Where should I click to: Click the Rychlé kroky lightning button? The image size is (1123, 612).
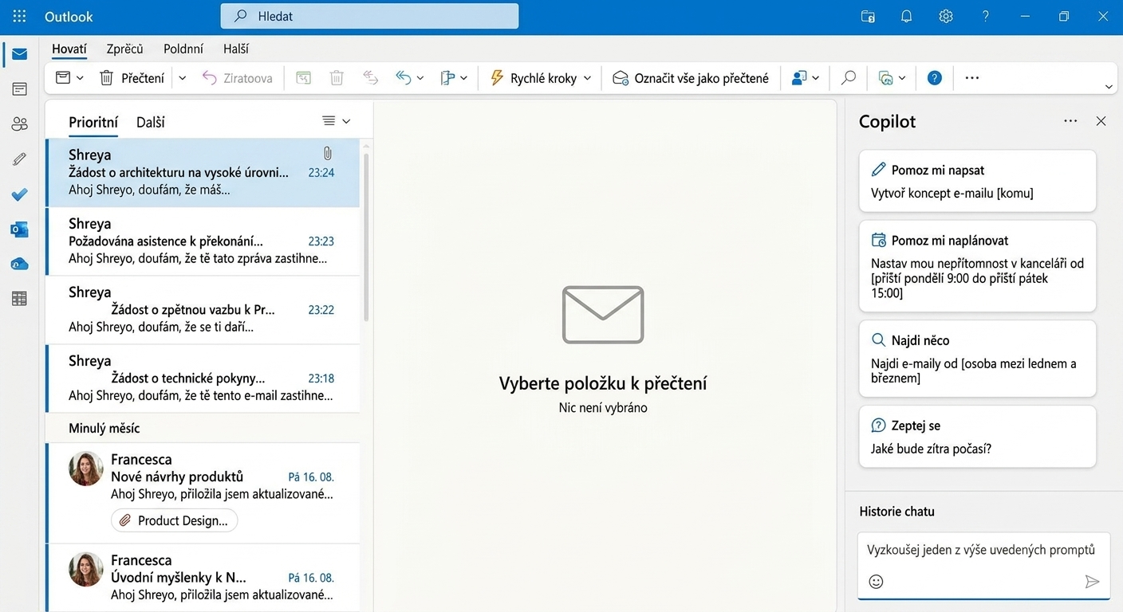[x=532, y=77]
